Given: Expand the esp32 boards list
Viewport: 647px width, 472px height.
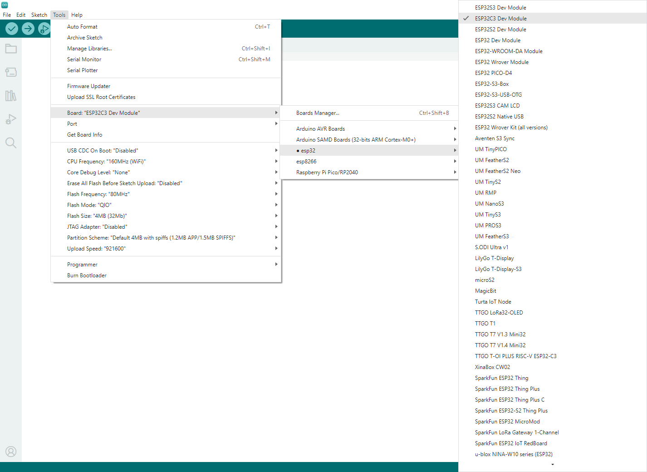Looking at the screenshot, I should tap(369, 151).
